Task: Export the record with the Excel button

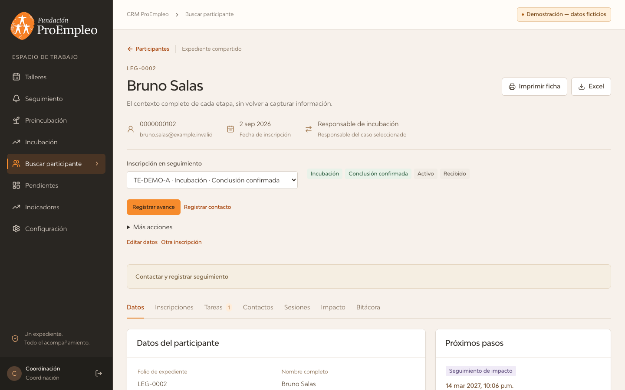Action: point(591,87)
